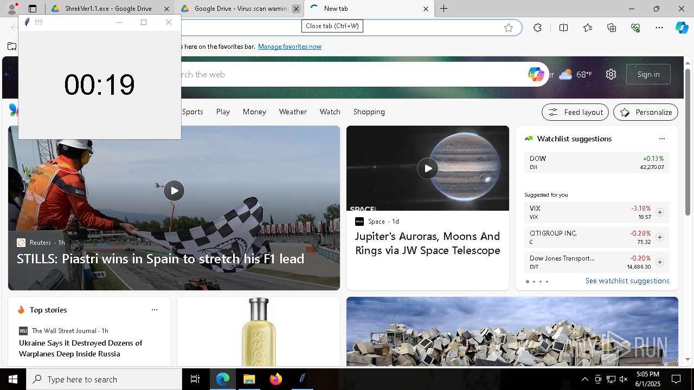The height and width of the screenshot is (390, 694).
Task: Open the Weather feed tab
Action: point(293,112)
